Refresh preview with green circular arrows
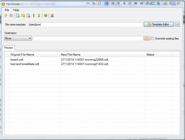 (46, 16)
